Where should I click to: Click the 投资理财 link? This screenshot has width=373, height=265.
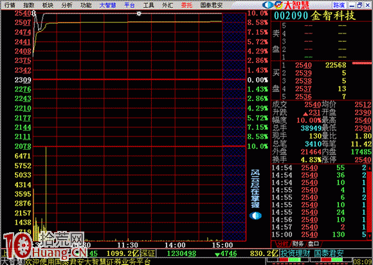[x=295, y=253]
